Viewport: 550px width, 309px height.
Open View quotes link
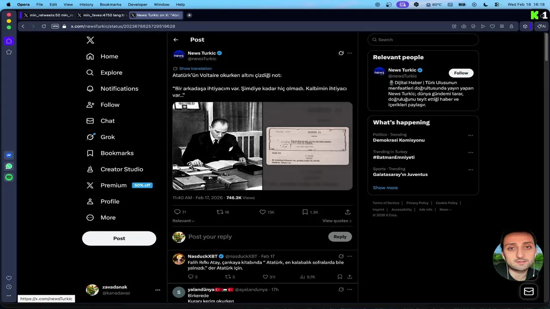(337, 221)
